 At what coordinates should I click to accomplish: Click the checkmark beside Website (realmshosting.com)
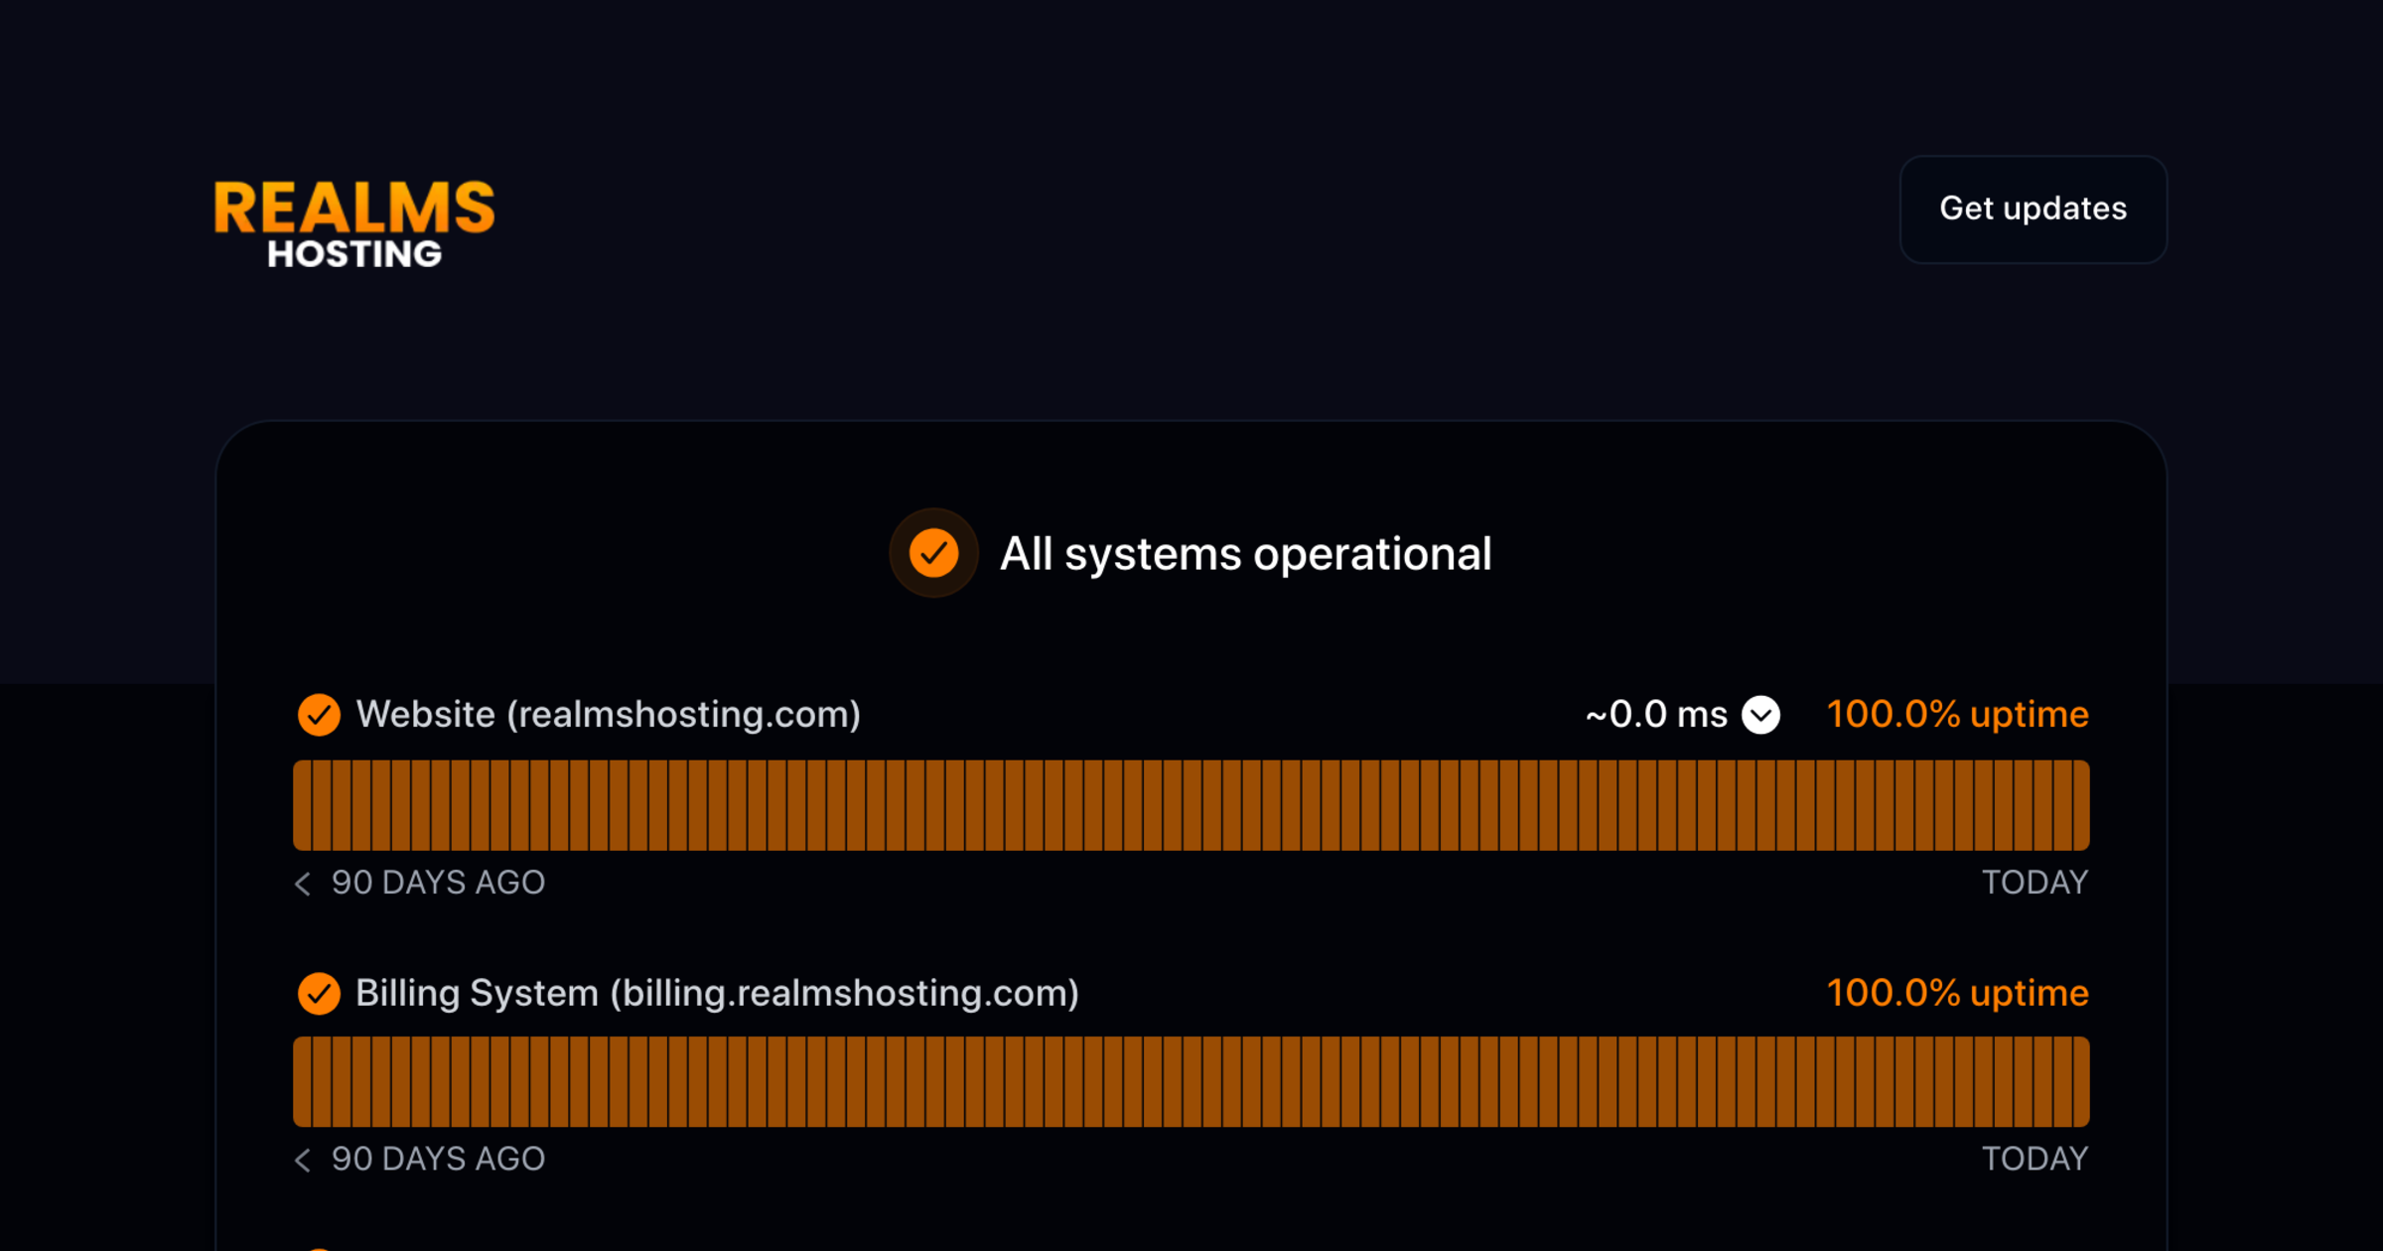[319, 714]
